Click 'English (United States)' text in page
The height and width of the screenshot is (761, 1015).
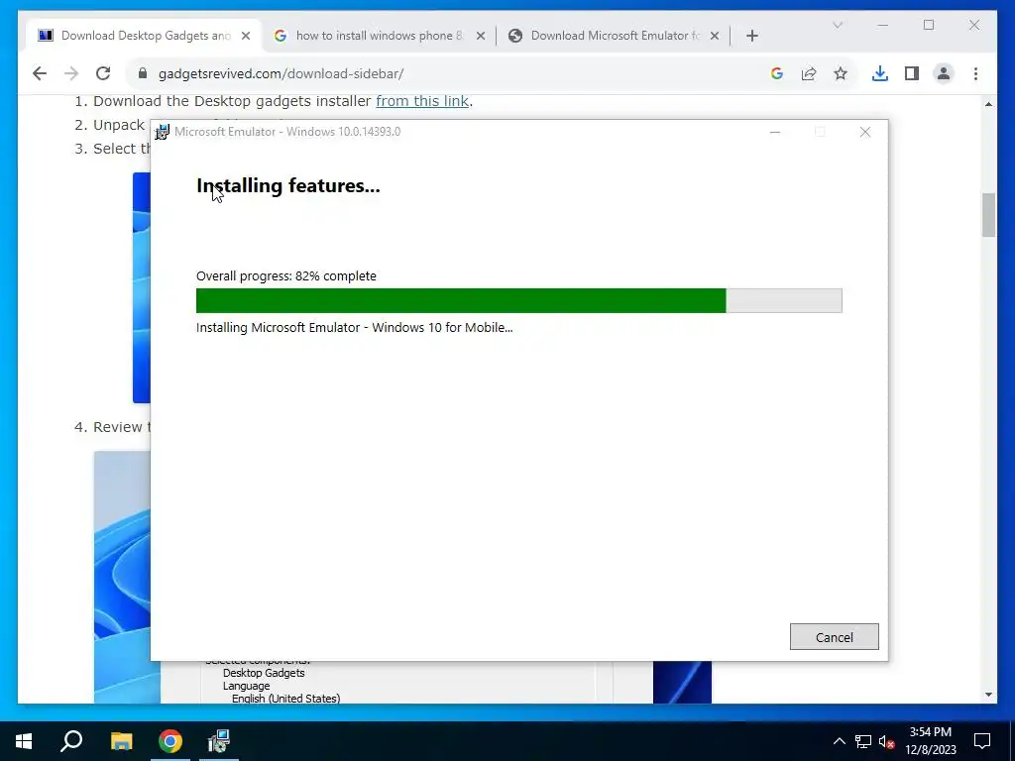click(x=285, y=699)
